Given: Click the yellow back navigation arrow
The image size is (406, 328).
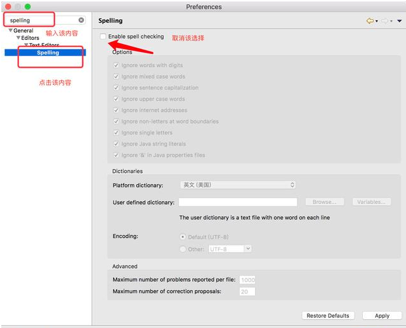Looking at the screenshot, I should click(x=369, y=21).
